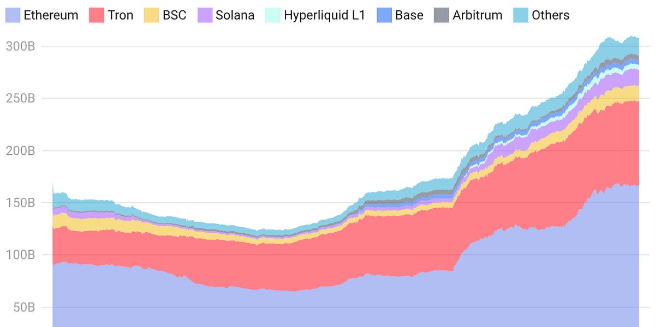Toggle the Hyperliquid L1 legend label
The width and height of the screenshot is (655, 327).
pos(325,15)
